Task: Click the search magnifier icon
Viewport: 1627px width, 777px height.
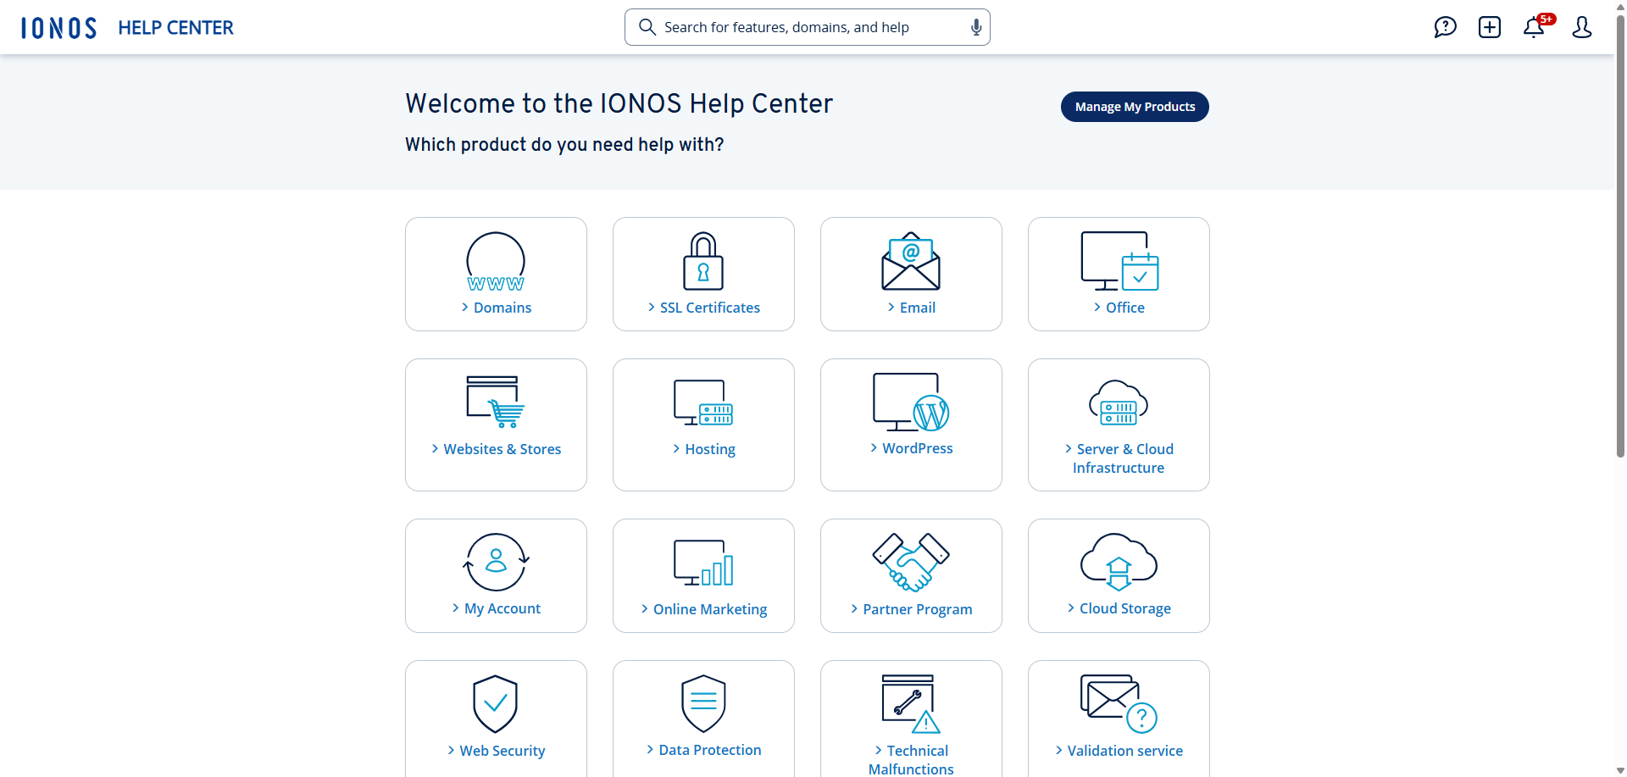Action: [x=647, y=27]
